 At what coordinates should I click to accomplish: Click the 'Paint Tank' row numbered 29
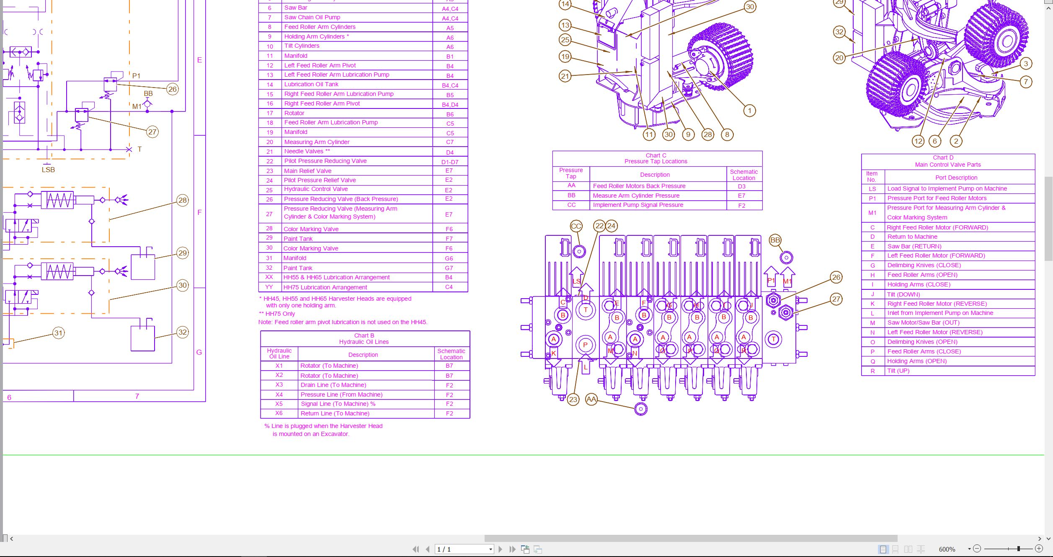click(363, 239)
